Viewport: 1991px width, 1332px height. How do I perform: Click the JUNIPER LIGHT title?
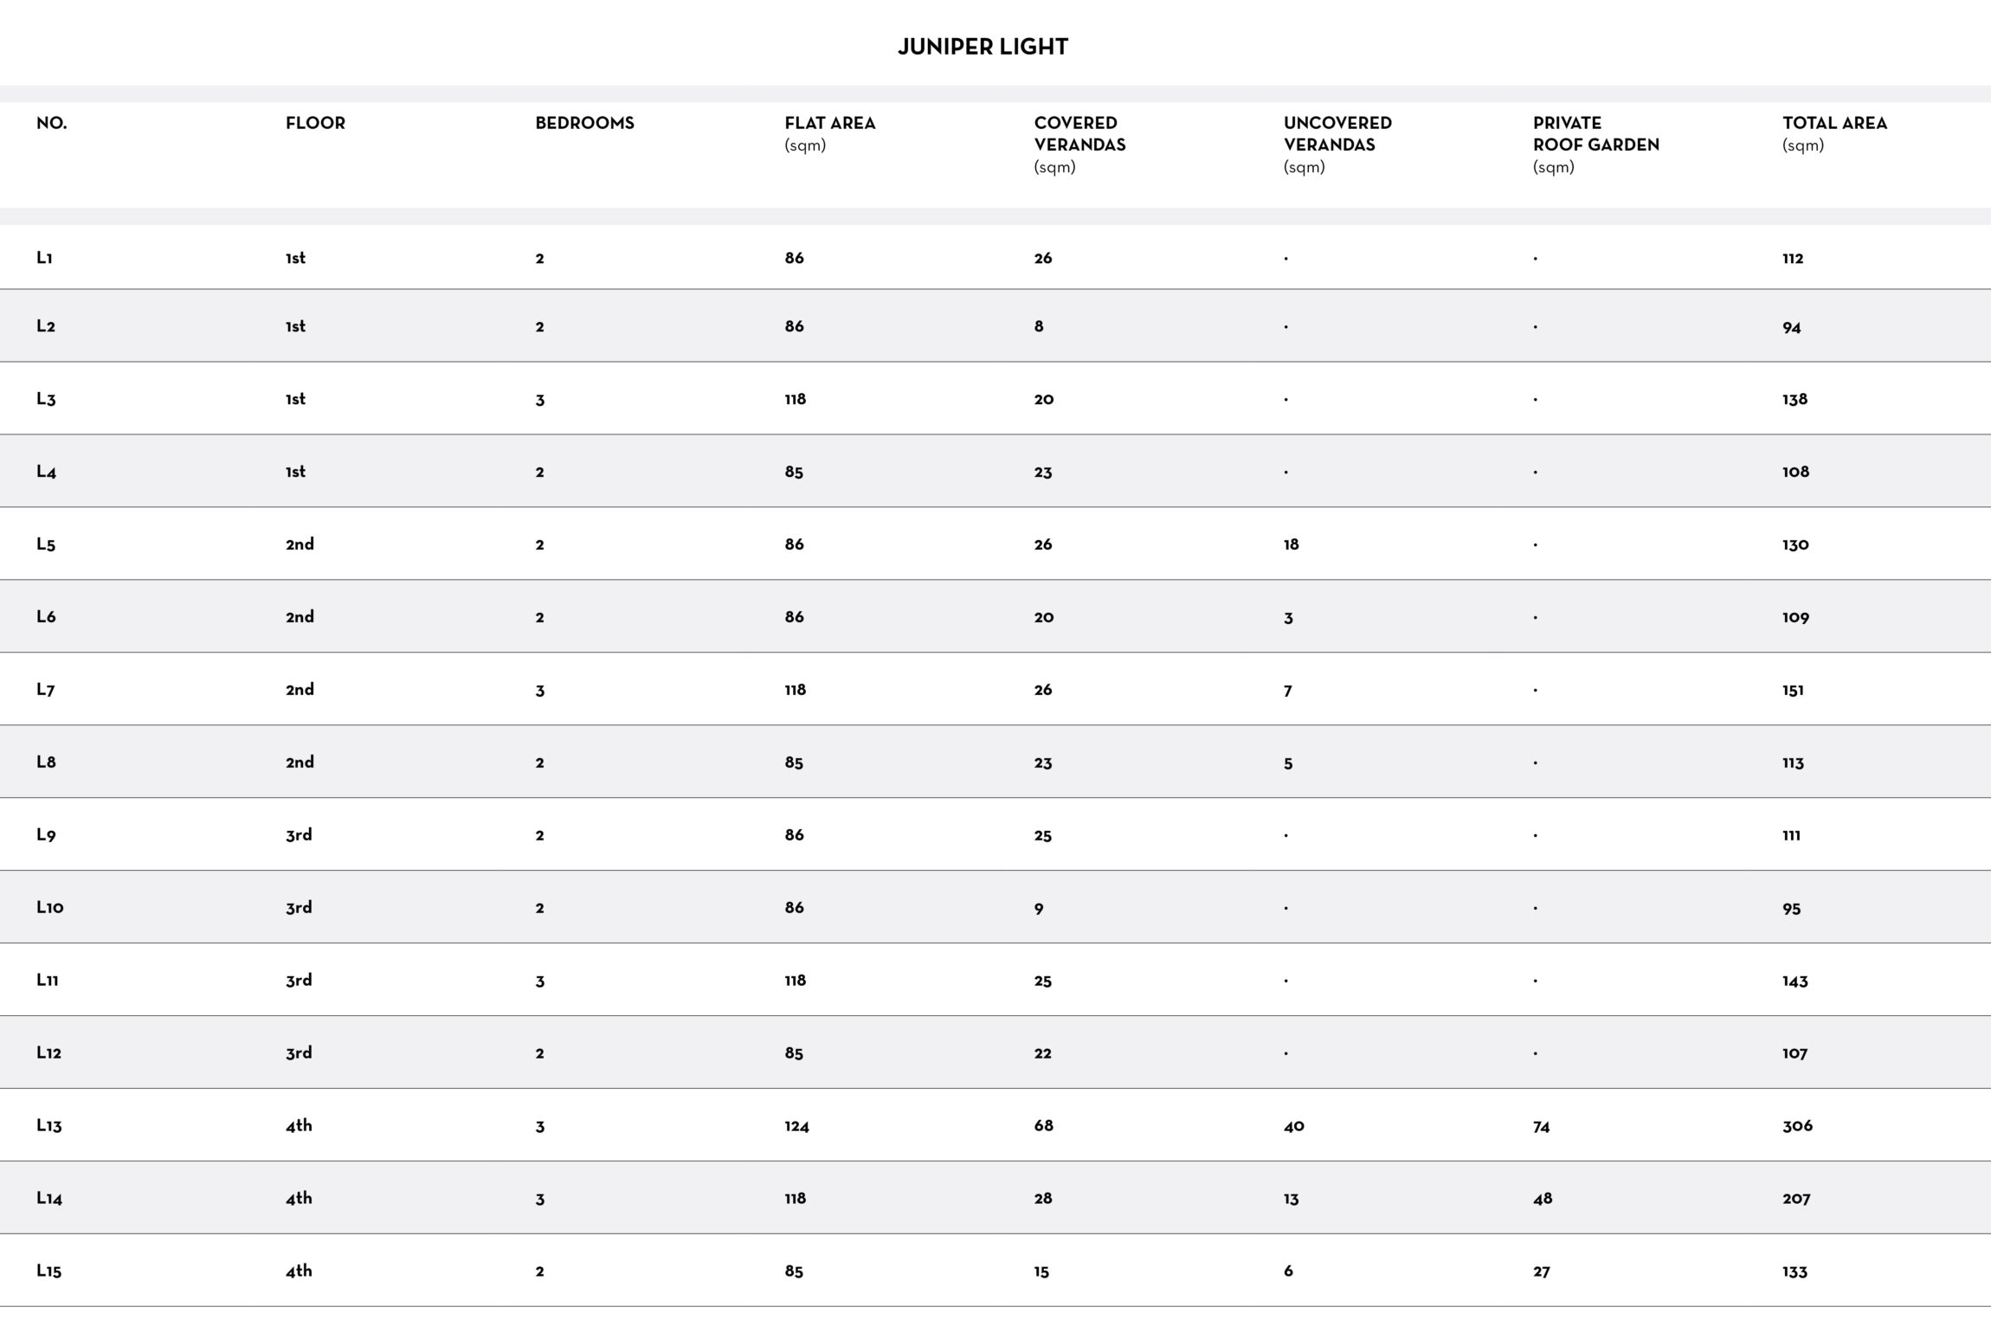pos(983,47)
